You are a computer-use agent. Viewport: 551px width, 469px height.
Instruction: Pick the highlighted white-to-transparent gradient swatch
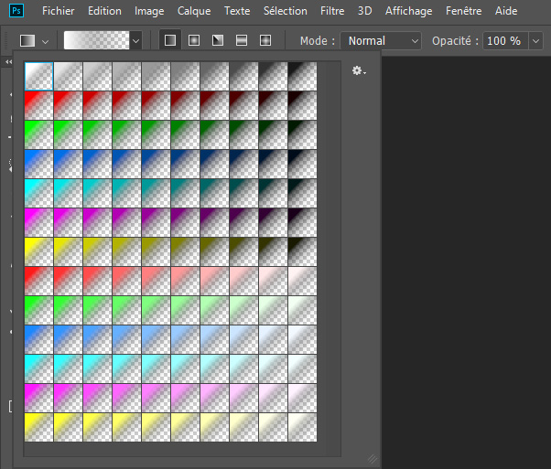38,76
